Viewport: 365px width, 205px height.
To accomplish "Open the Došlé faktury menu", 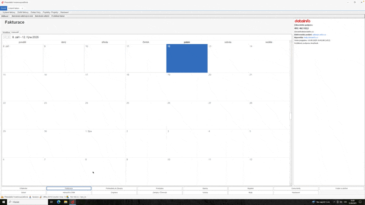I will [x=23, y=12].
